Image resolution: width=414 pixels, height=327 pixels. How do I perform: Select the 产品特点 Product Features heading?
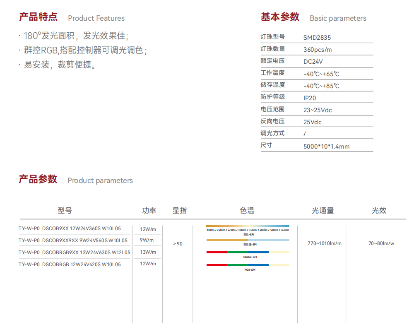[72, 18]
